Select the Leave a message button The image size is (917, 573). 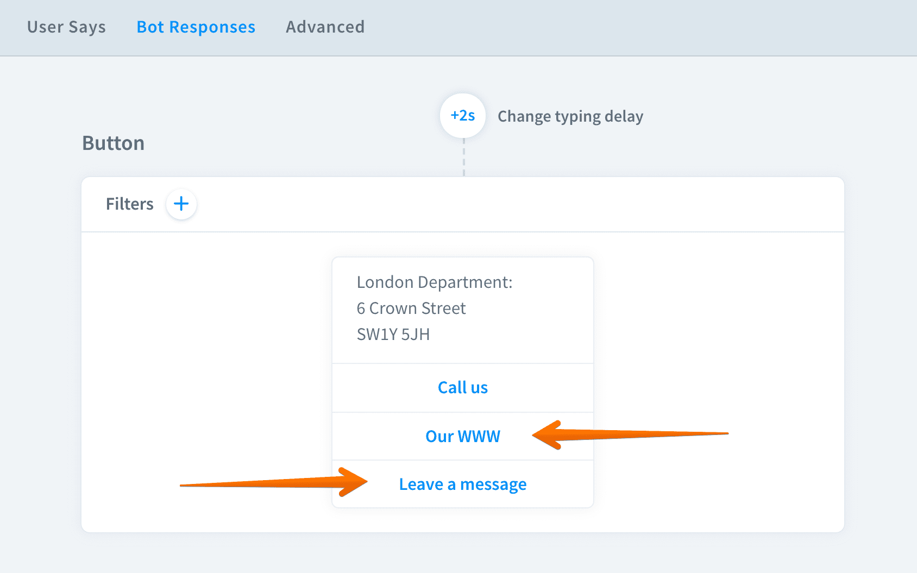click(462, 484)
